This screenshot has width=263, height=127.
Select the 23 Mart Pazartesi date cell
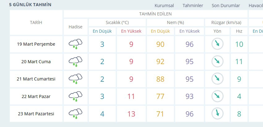coord(36,114)
